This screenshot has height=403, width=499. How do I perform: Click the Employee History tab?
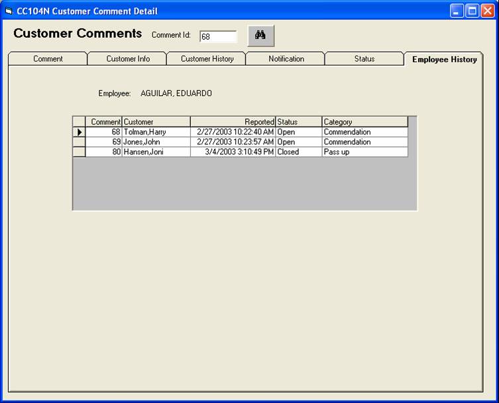coord(444,60)
